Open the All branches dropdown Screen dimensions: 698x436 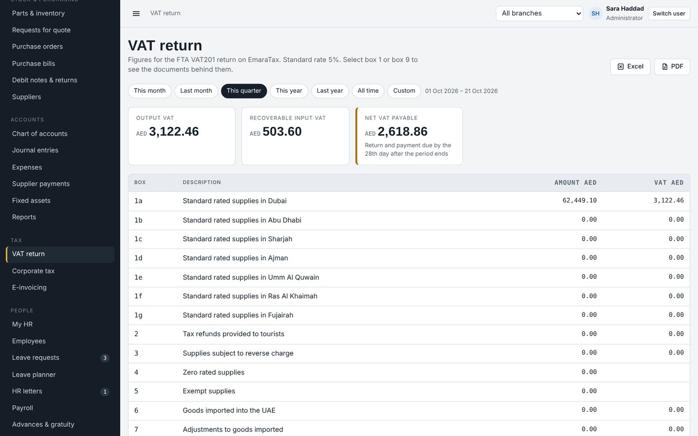click(539, 14)
